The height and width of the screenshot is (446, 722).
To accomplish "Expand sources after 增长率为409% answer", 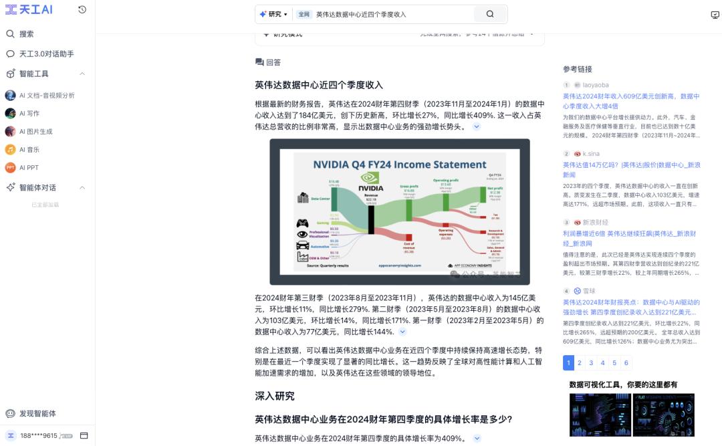I will coord(477,439).
